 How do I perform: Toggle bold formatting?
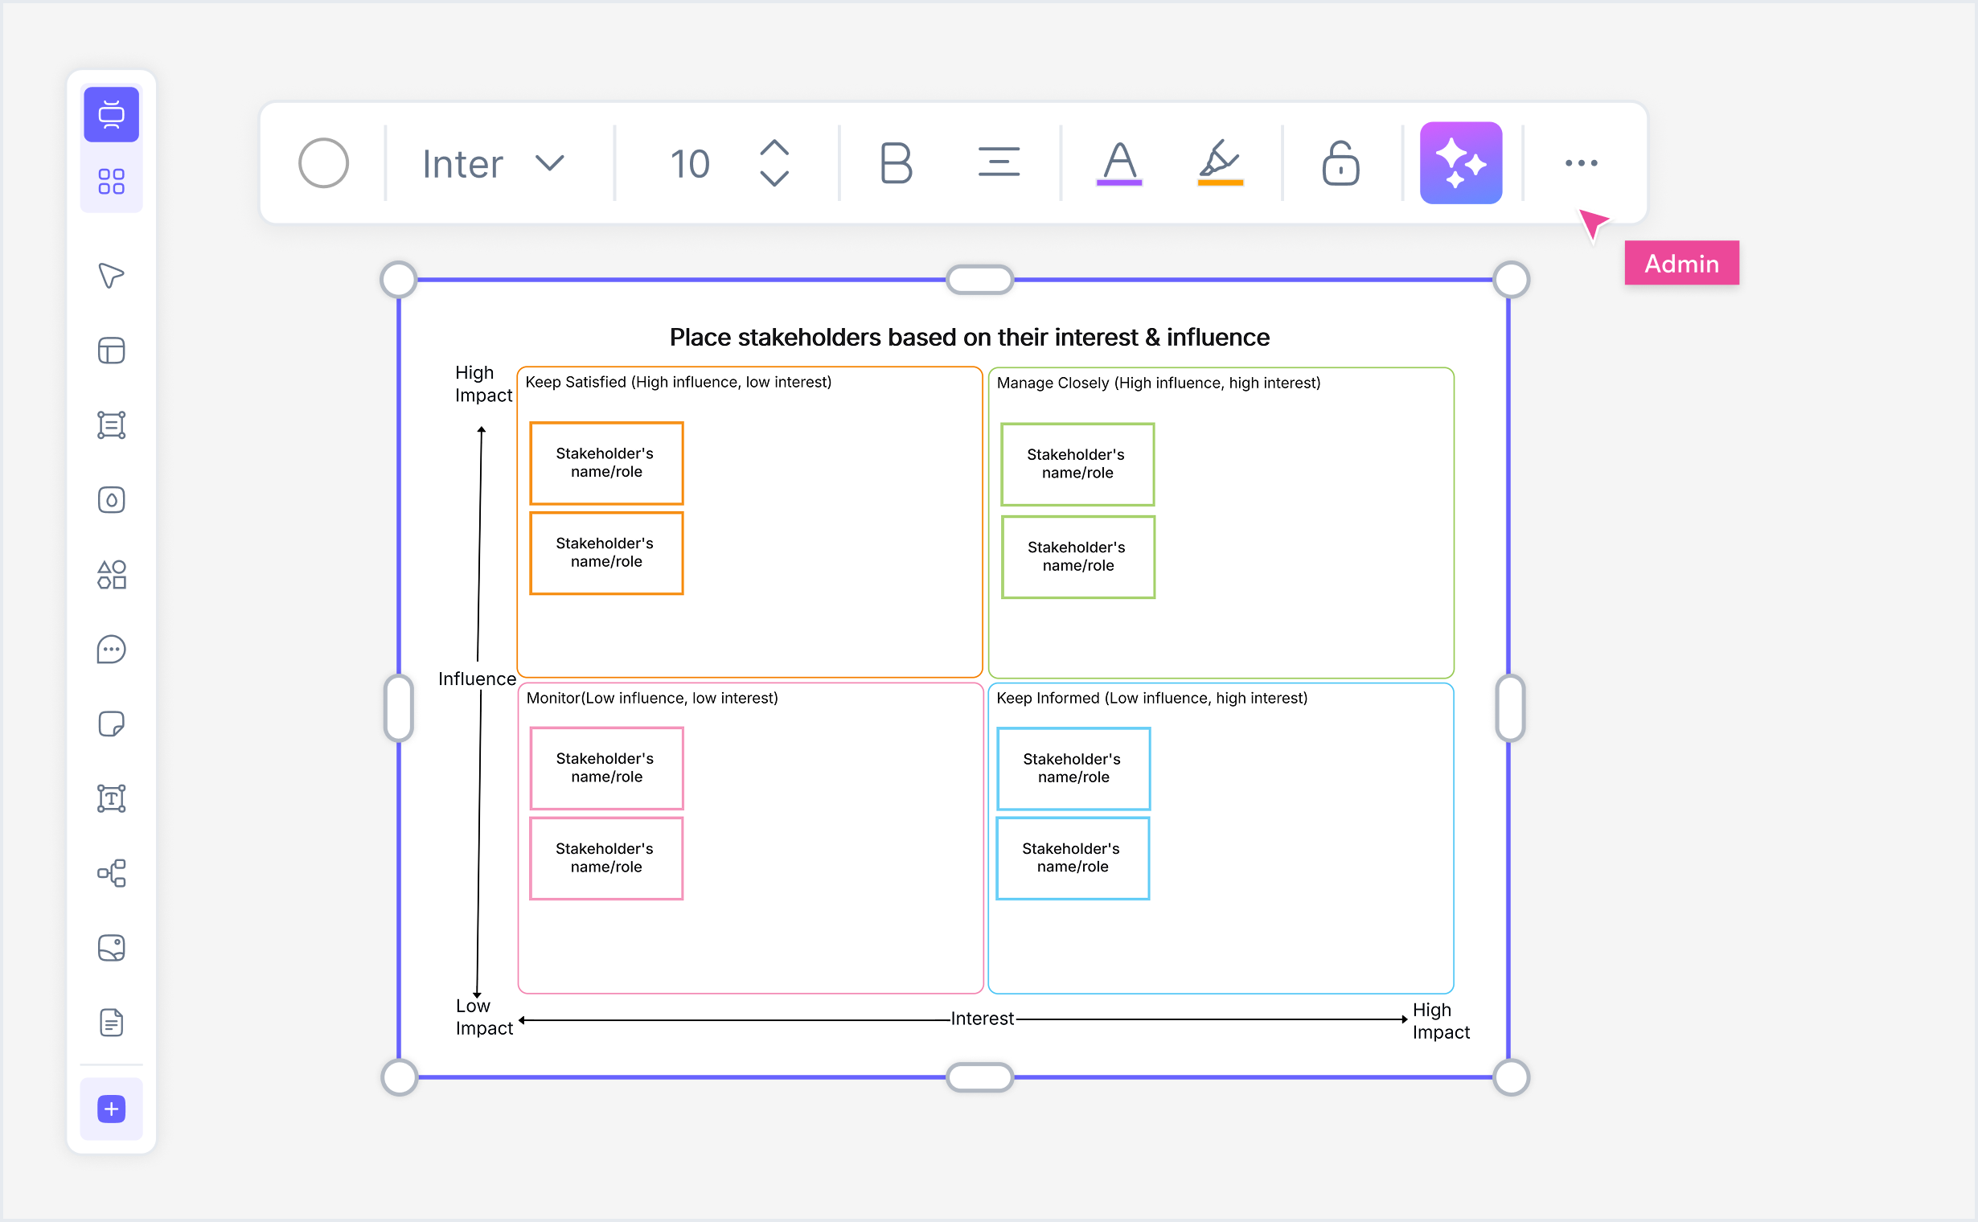(896, 163)
